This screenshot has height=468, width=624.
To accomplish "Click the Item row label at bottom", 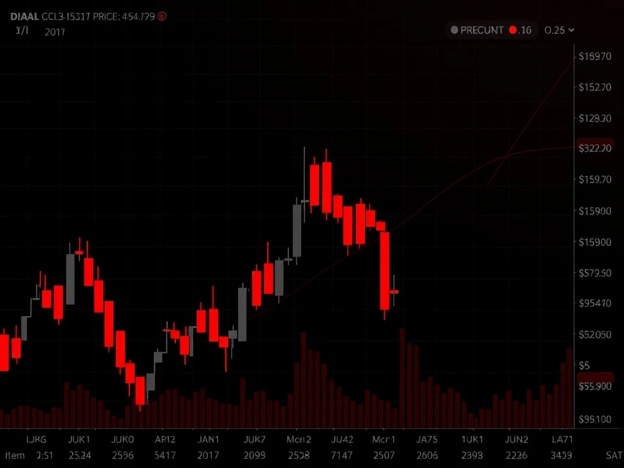I will tap(15, 455).
